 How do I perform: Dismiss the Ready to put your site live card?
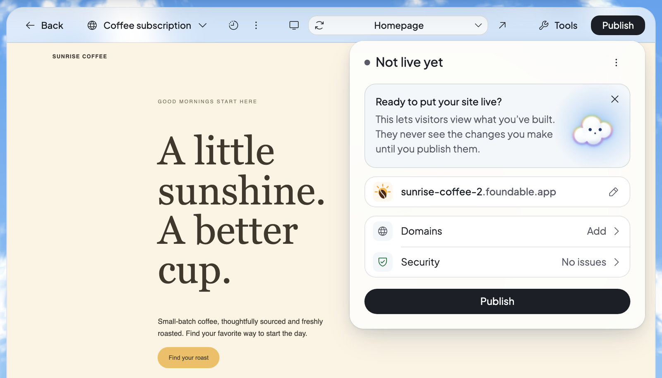coord(615,99)
